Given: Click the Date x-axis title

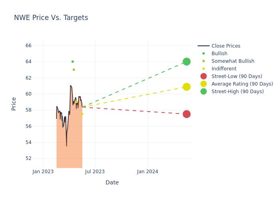Looking at the screenshot, I should tap(112, 183).
